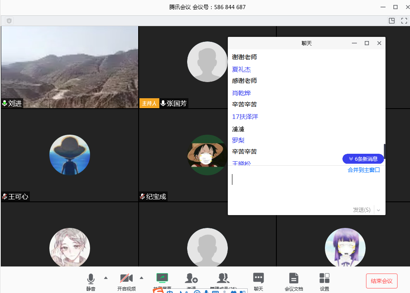
Task: Expand the audio options arrow beside 静音
Action: click(106, 278)
